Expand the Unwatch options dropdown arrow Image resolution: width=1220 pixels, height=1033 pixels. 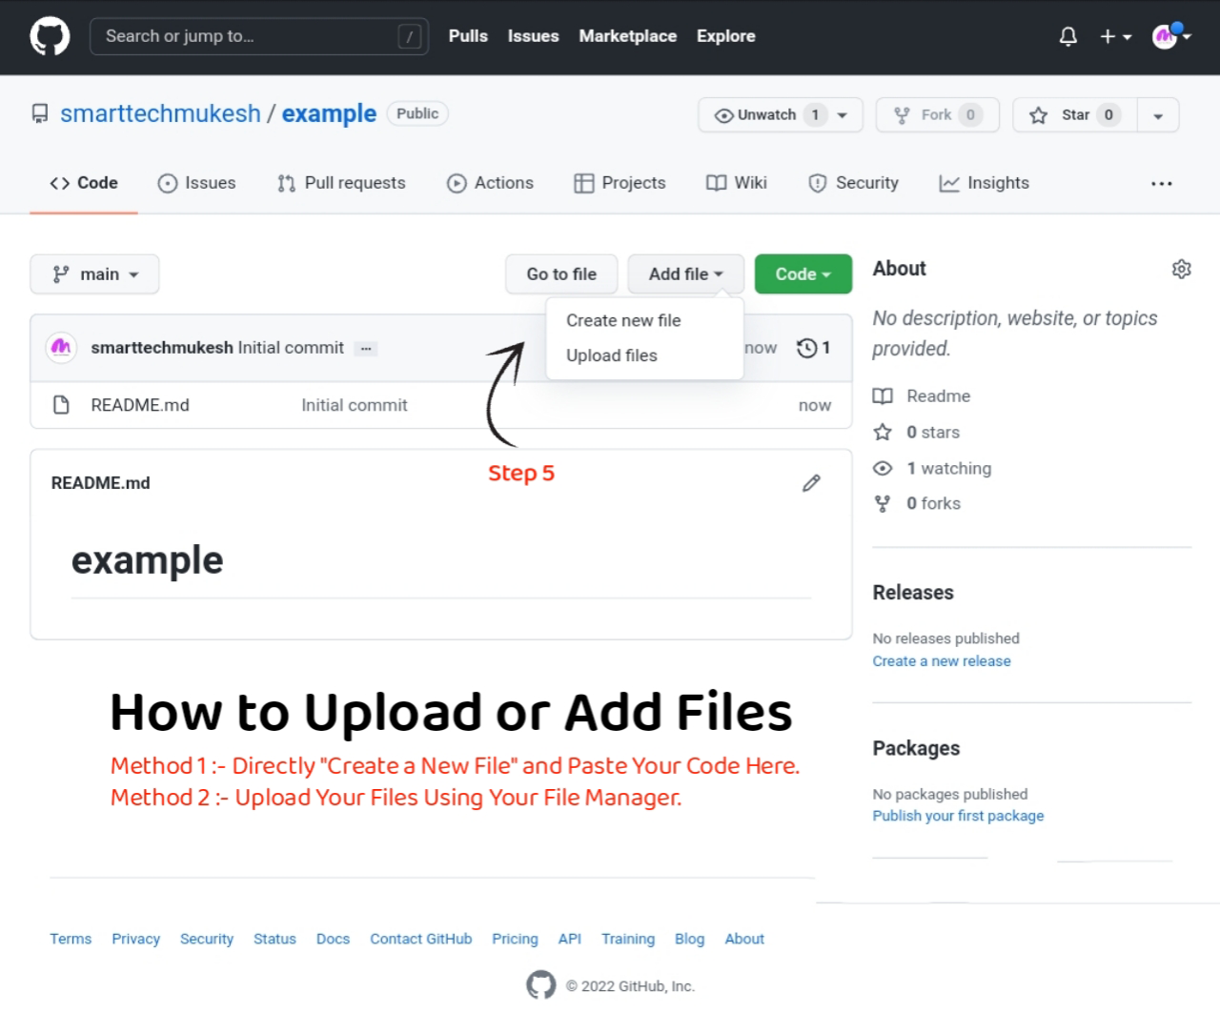point(843,114)
